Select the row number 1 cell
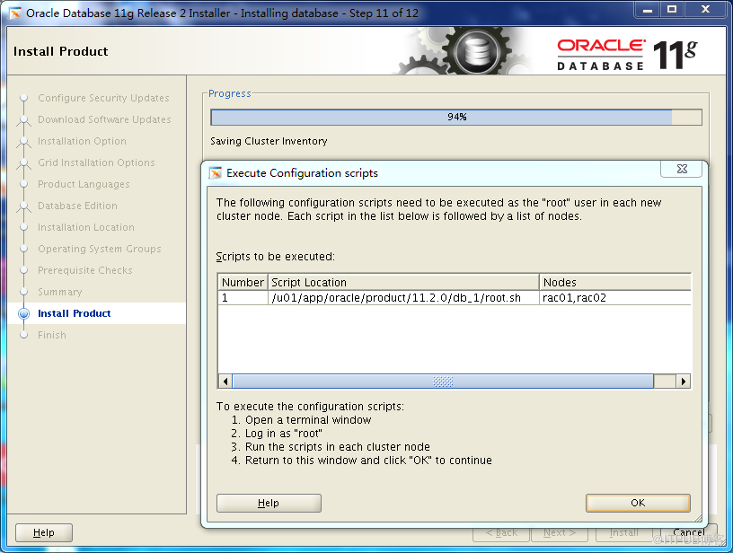 pos(243,298)
